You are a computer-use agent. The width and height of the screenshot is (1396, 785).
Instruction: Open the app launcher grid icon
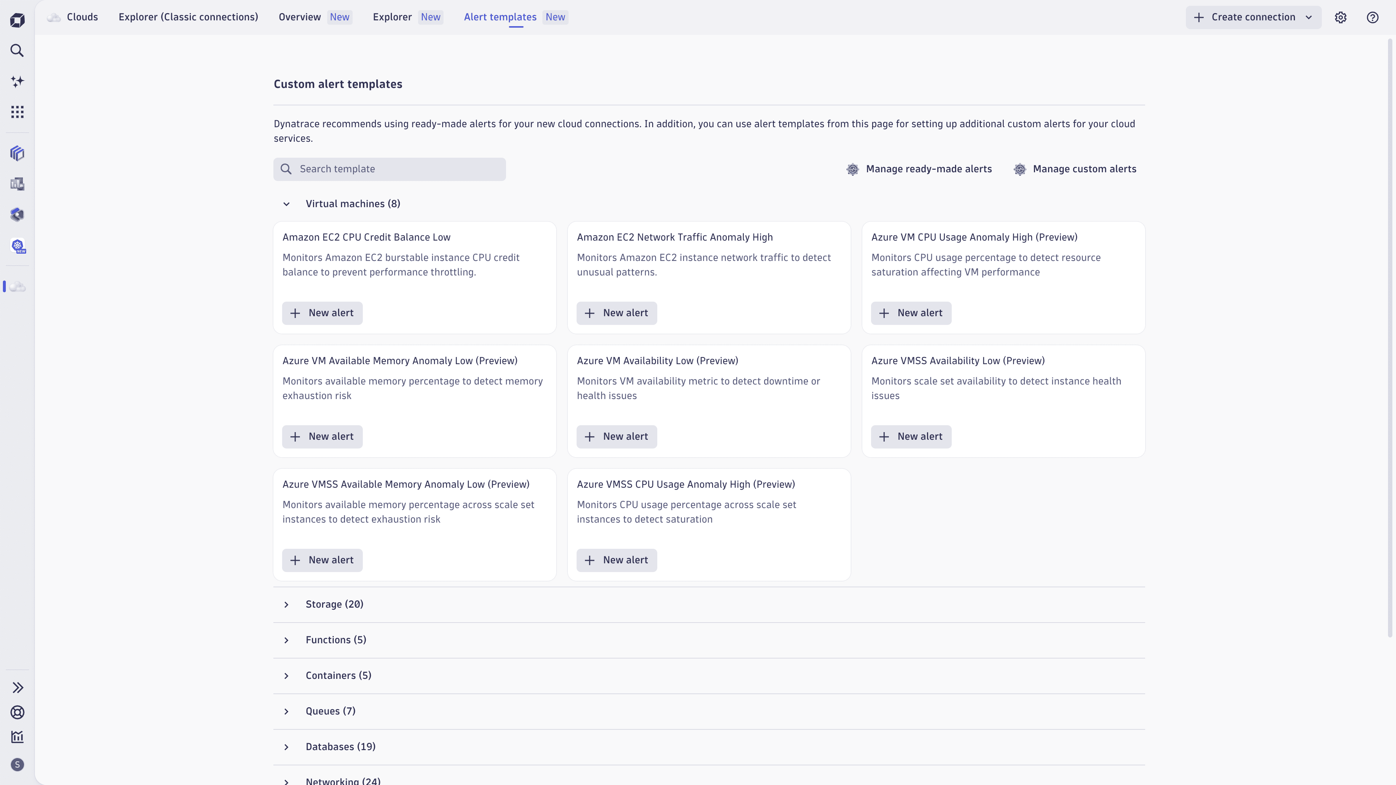click(x=17, y=112)
